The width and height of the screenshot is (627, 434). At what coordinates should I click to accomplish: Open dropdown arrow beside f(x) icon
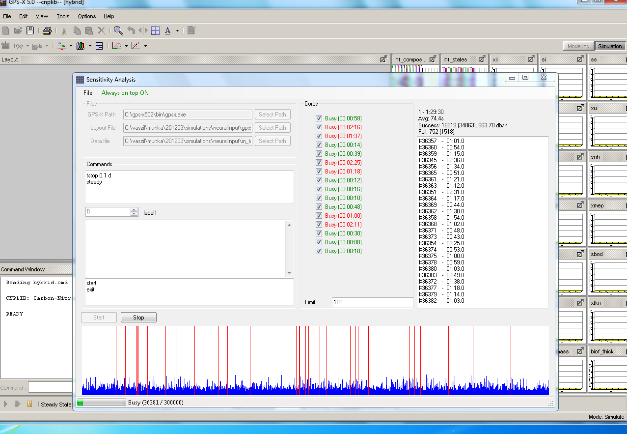tap(28, 46)
